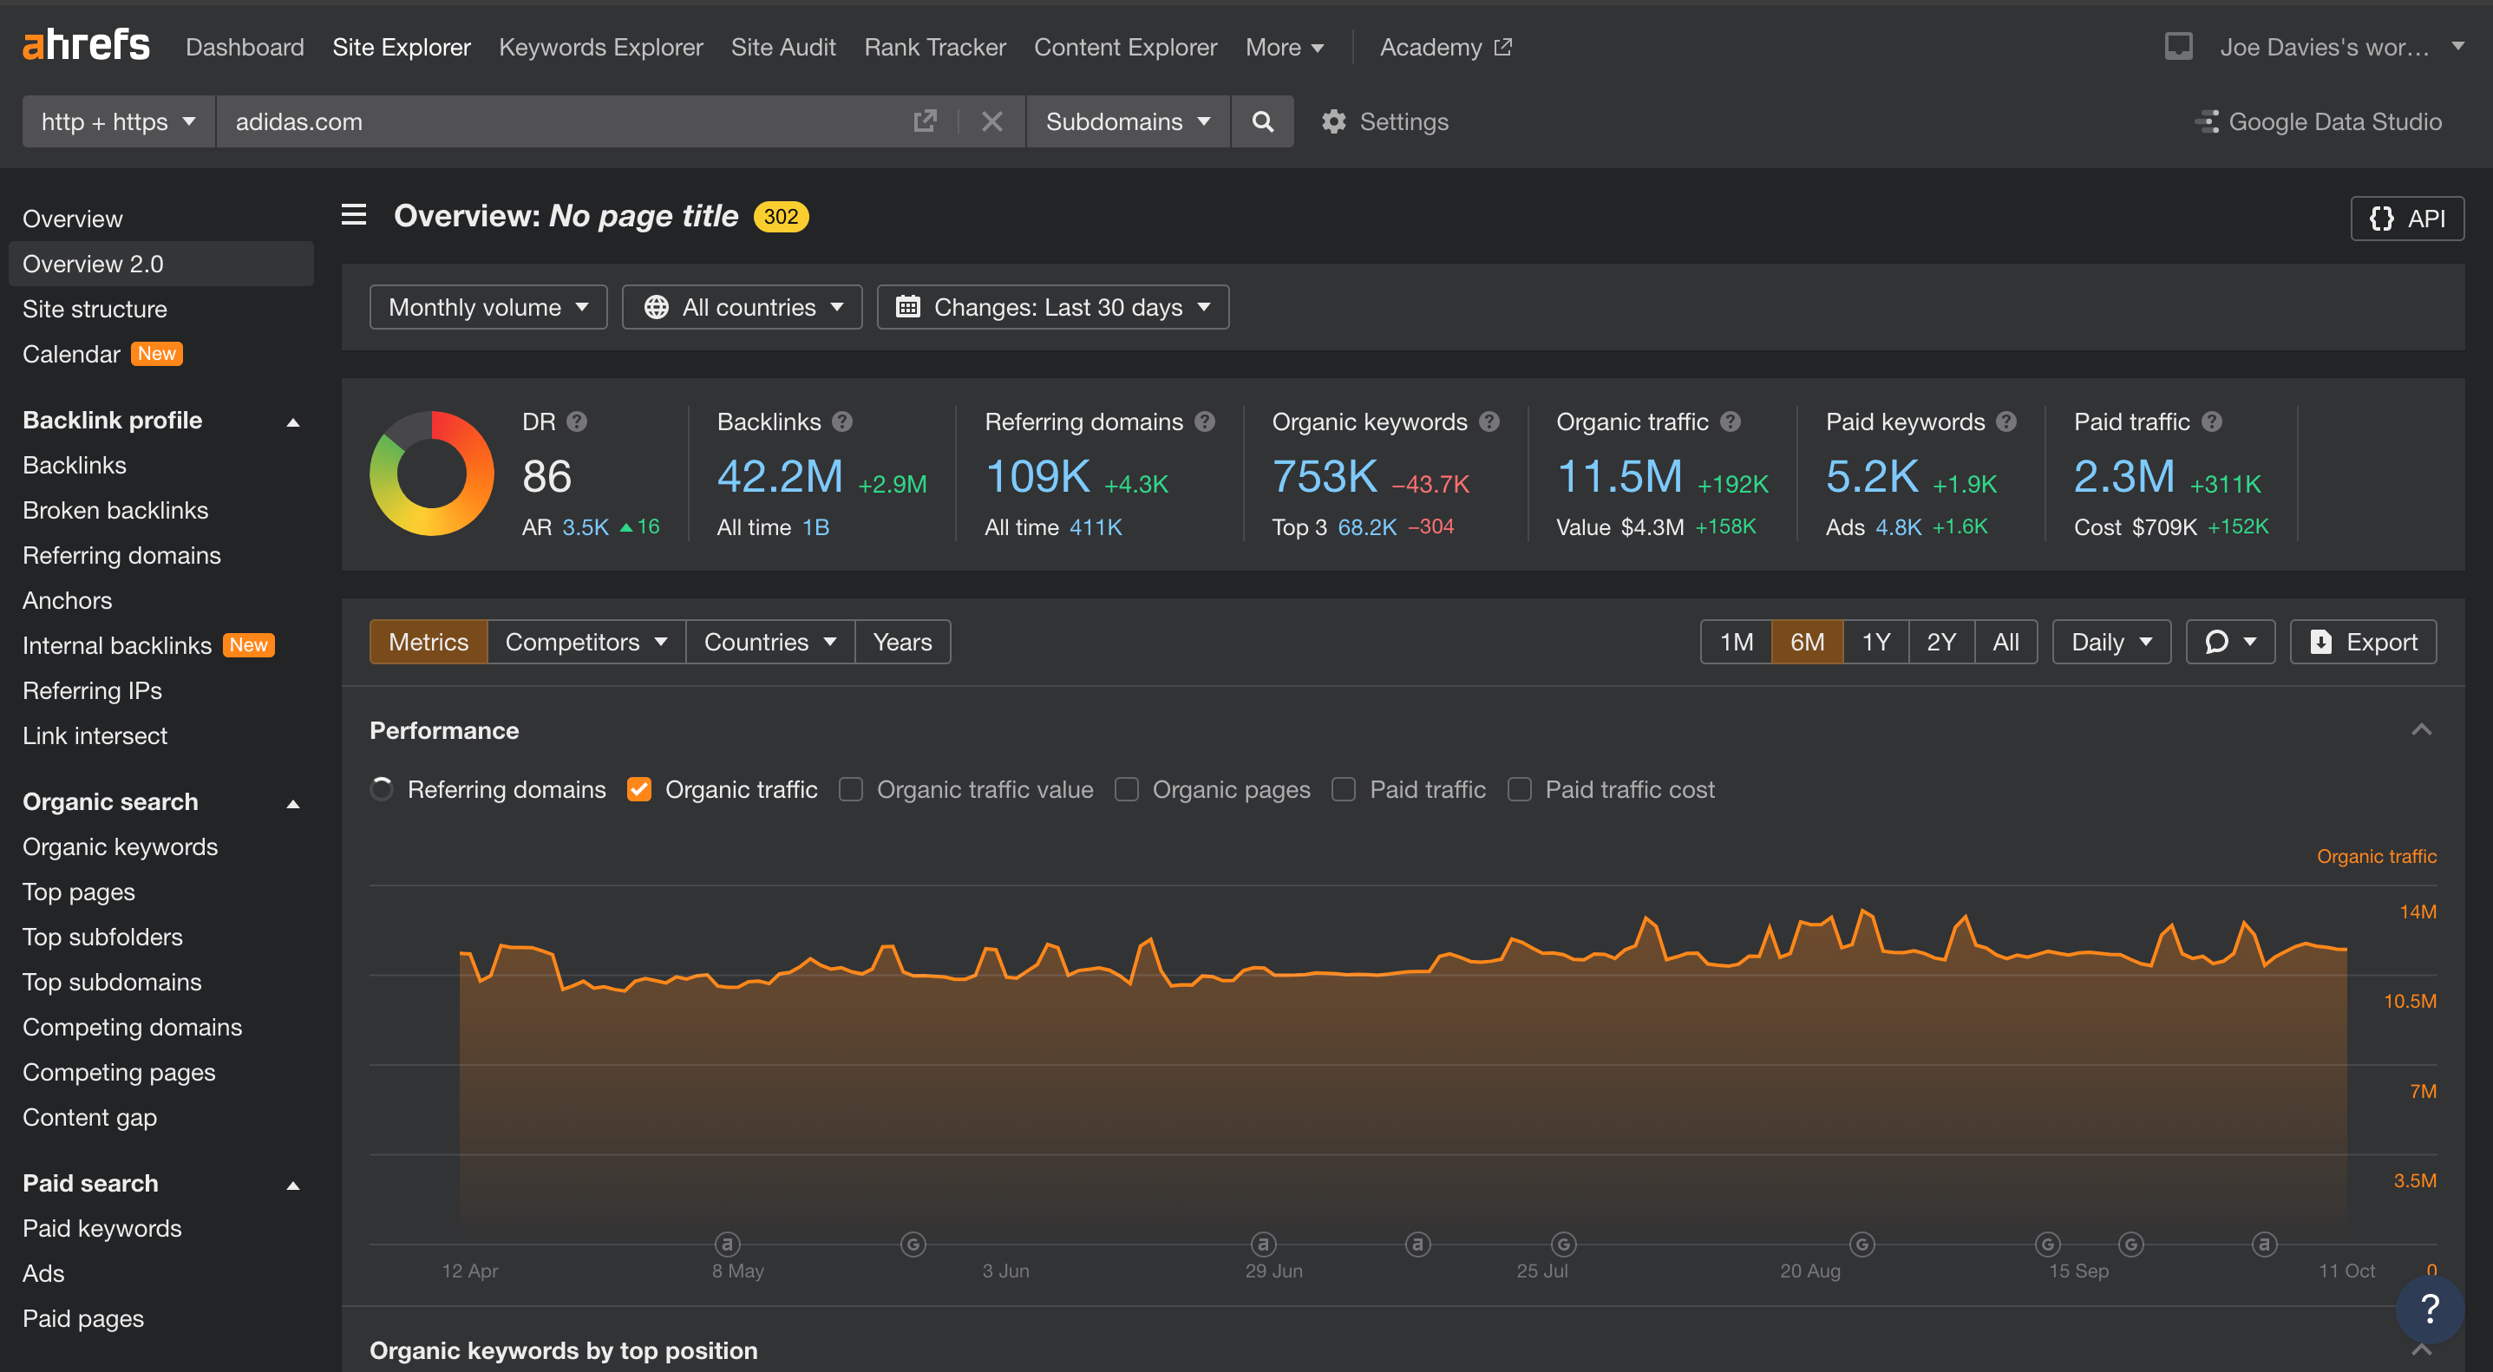This screenshot has width=2493, height=1372.
Task: Collapse the Performance panel
Action: coord(2421,729)
